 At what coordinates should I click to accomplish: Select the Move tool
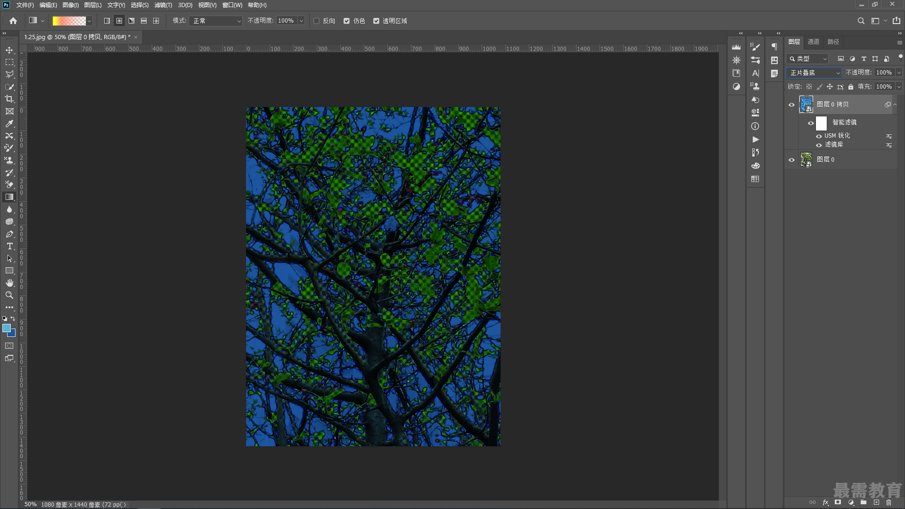tap(9, 50)
